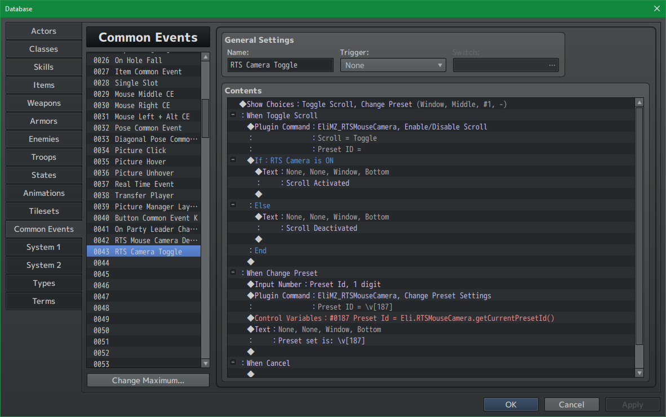
Task: Collapse the When Change Preset branch
Action: (233, 273)
